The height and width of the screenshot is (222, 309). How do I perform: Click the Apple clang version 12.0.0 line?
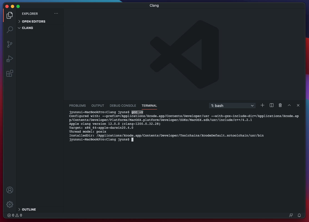115,124
